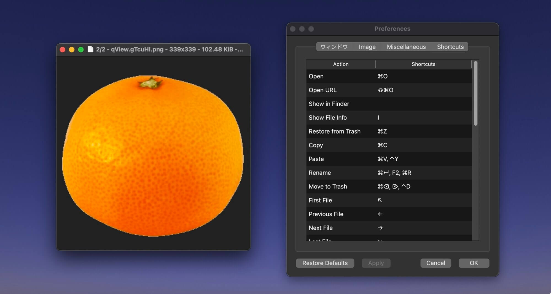Select the Next File row

pyautogui.click(x=389, y=228)
